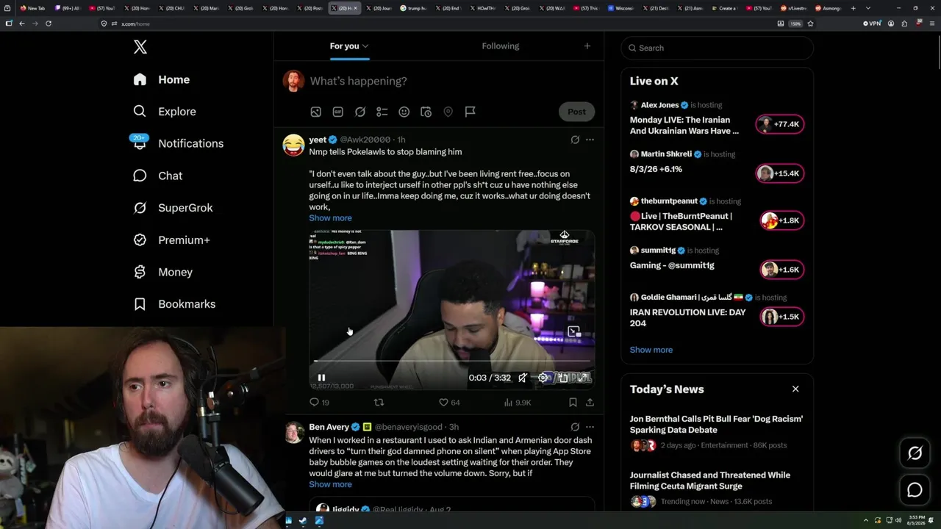Repost yeet's post
Screen dimensions: 941x529
(x=379, y=403)
